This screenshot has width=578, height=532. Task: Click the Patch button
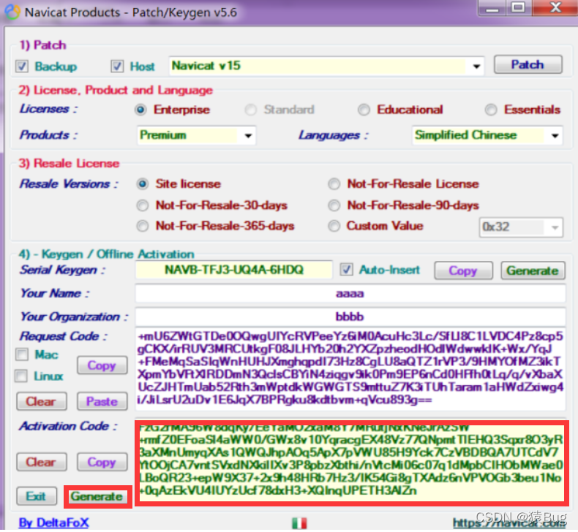528,65
